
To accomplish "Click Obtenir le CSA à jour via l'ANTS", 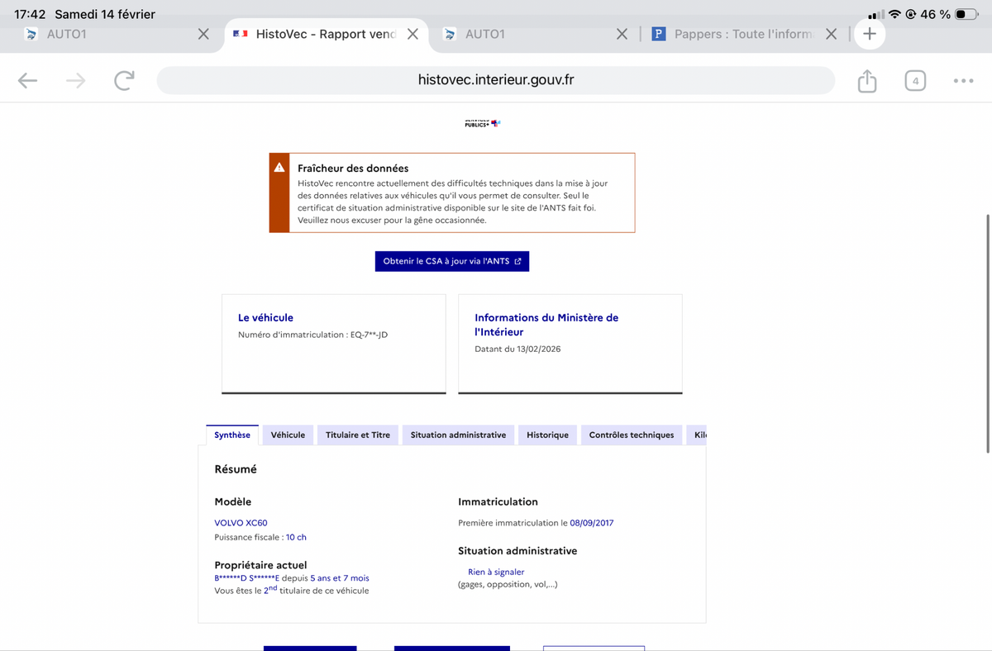I will click(x=451, y=261).
